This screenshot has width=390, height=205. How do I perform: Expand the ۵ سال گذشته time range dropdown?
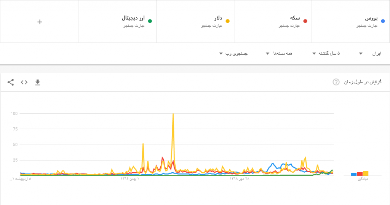326,54
